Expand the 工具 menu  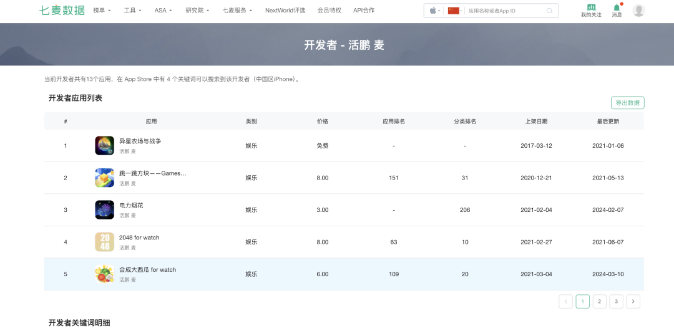(x=133, y=11)
